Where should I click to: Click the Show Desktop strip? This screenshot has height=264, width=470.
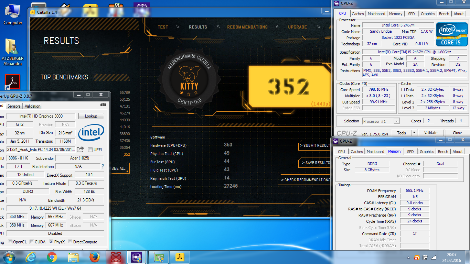pos(468,257)
